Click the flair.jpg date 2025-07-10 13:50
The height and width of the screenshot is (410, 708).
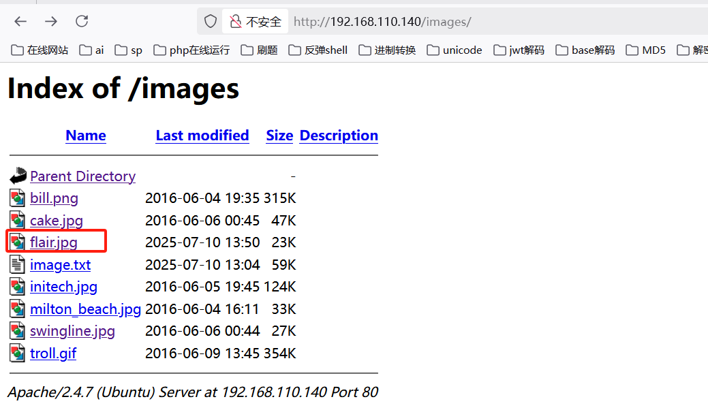(x=202, y=242)
